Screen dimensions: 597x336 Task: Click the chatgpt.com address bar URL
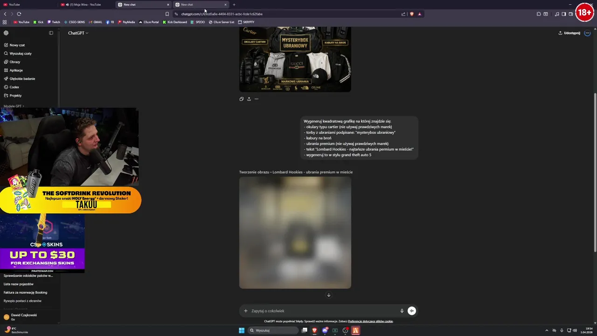point(222,14)
